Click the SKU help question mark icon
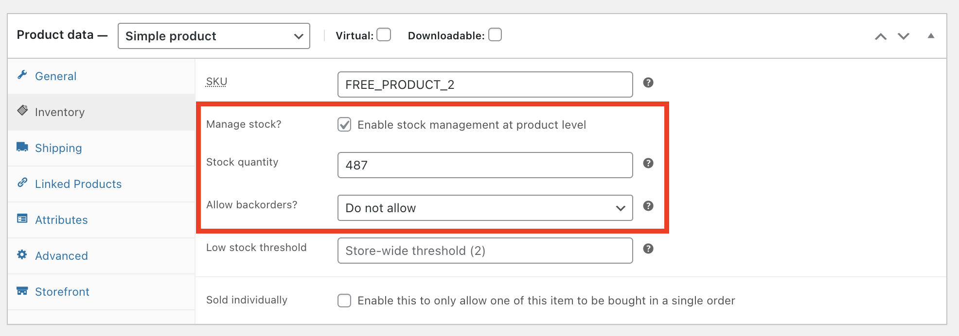Viewport: 959px width, 336px height. coord(648,83)
